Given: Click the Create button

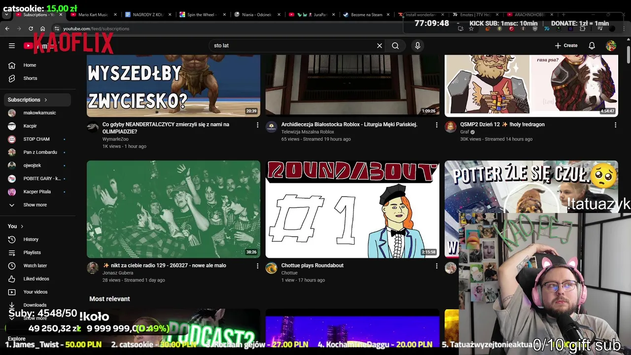Looking at the screenshot, I should click(566, 45).
